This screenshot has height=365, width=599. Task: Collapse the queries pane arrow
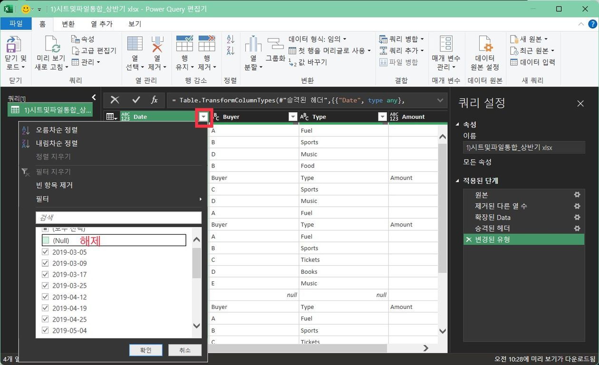pos(94,97)
